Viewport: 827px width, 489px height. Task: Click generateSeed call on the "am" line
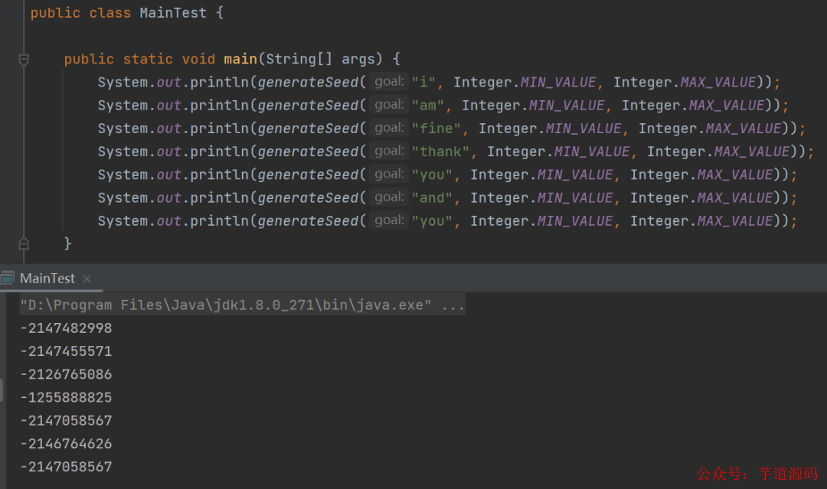point(309,106)
